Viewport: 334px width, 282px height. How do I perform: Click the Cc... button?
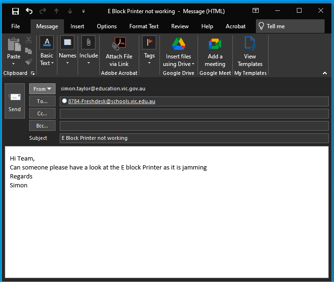coord(42,113)
